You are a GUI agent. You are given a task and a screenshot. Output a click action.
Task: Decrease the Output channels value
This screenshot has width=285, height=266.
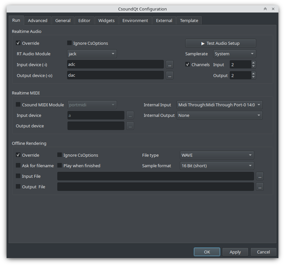(x=253, y=77)
